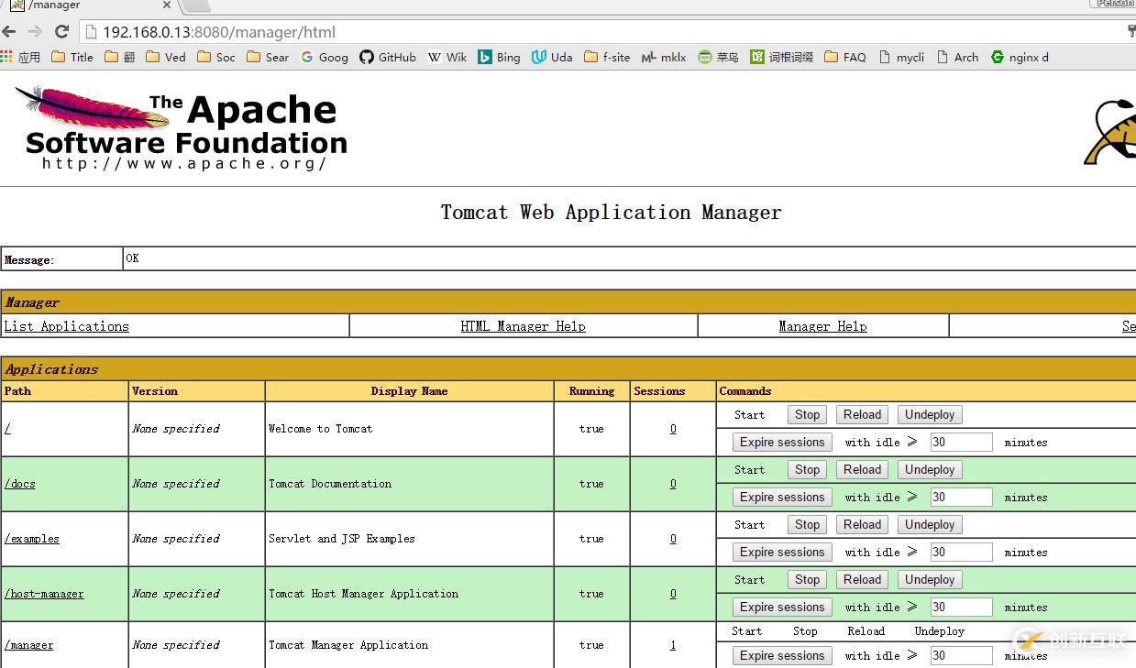Reload the page with refresh icon

pos(61,31)
